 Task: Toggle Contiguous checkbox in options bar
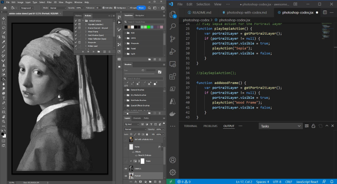(x=115, y=8)
